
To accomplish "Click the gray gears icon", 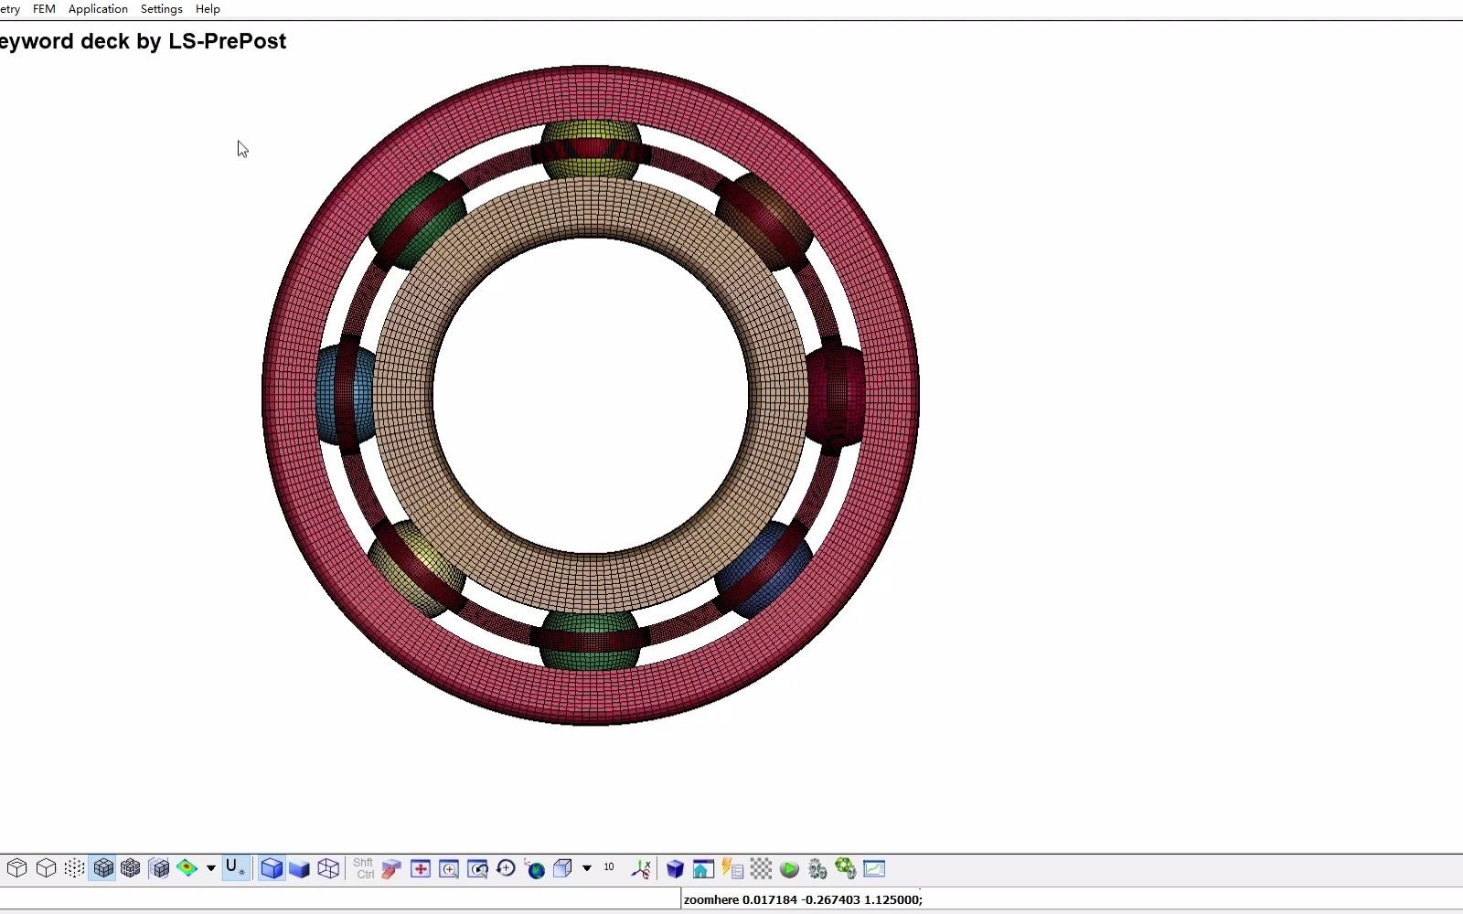I will (x=817, y=868).
